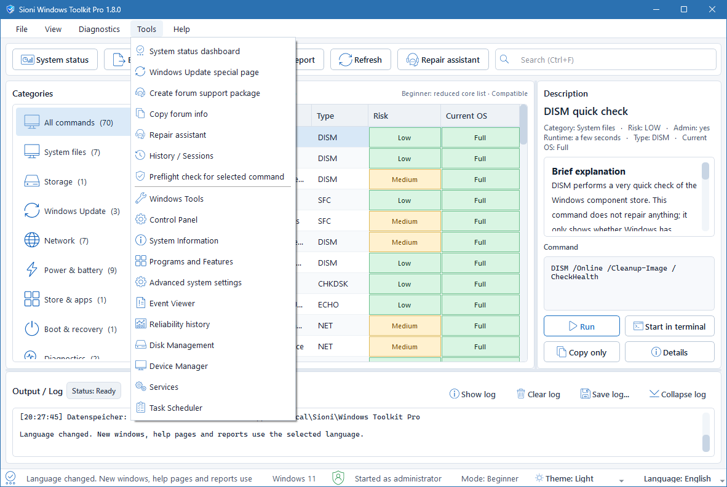Viewport: 727px width, 487px height.
Task: Open the Diagnostics menu
Action: click(99, 29)
